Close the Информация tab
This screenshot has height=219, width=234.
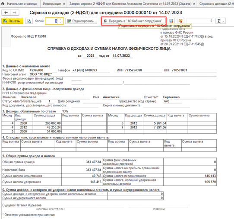tap(64, 4)
